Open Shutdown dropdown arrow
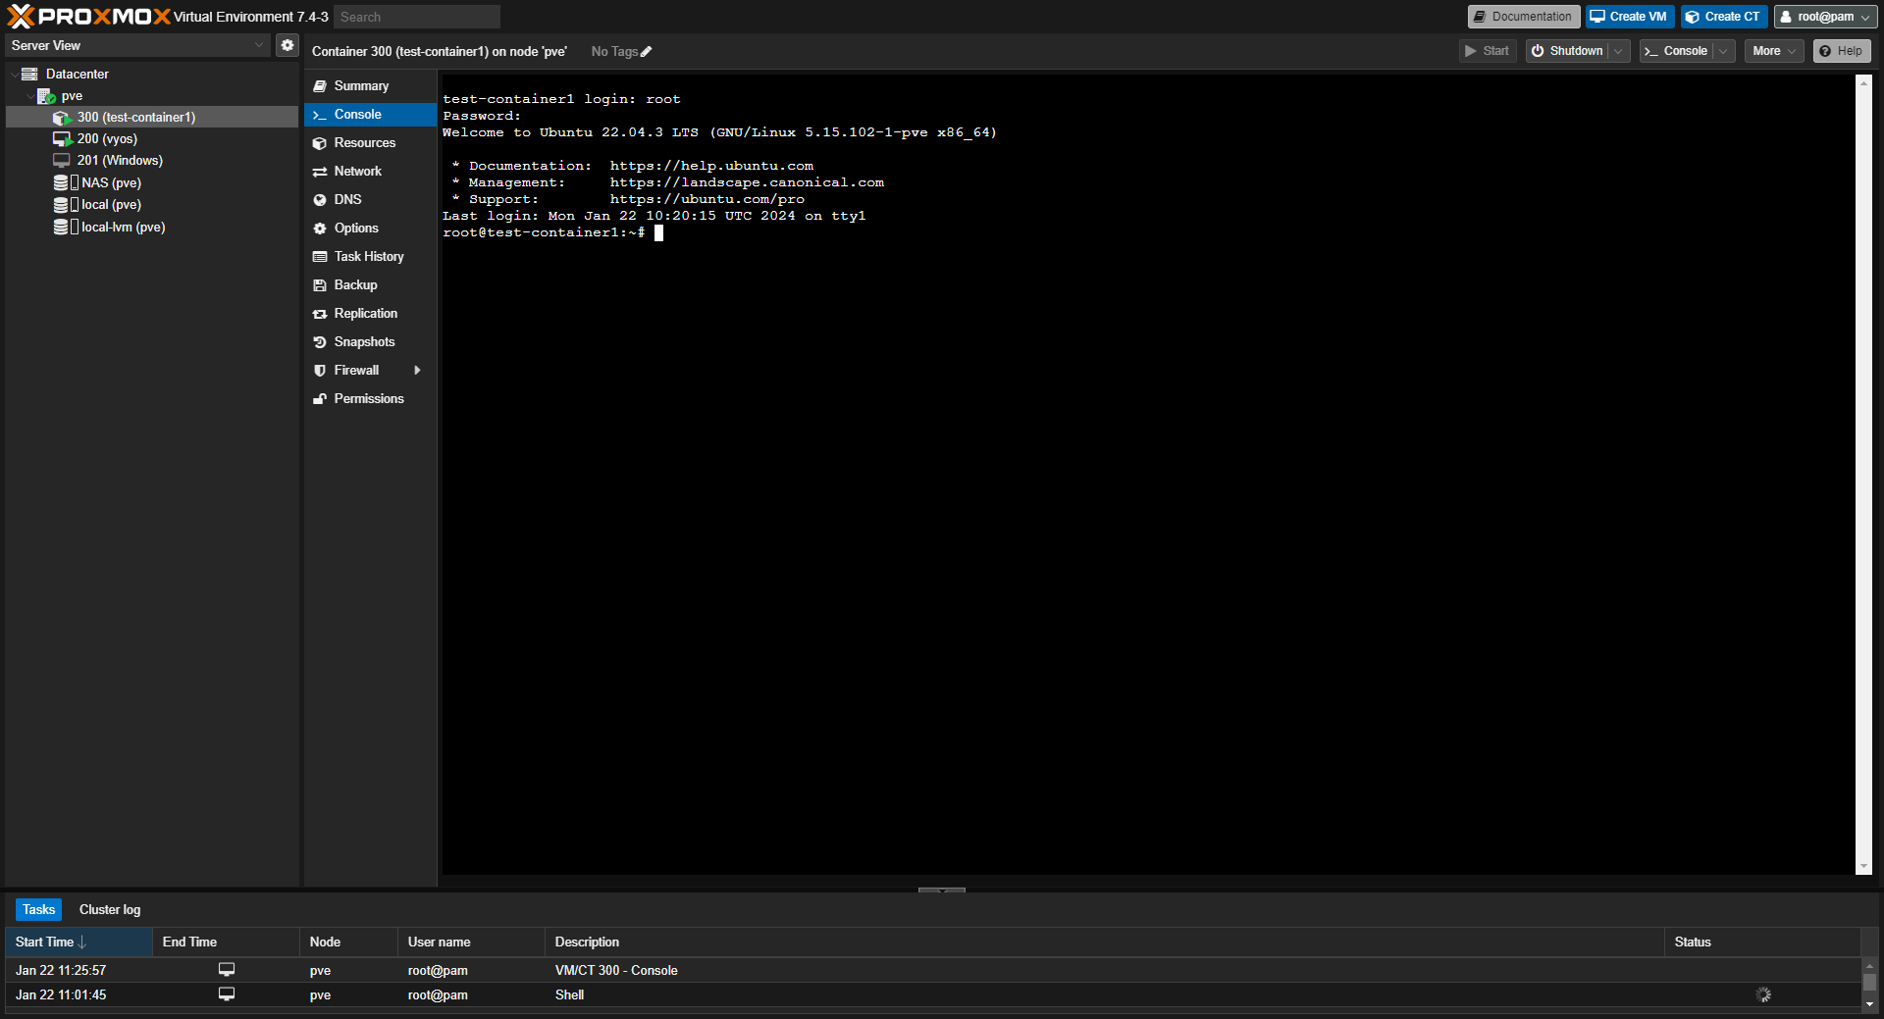 [x=1618, y=51]
